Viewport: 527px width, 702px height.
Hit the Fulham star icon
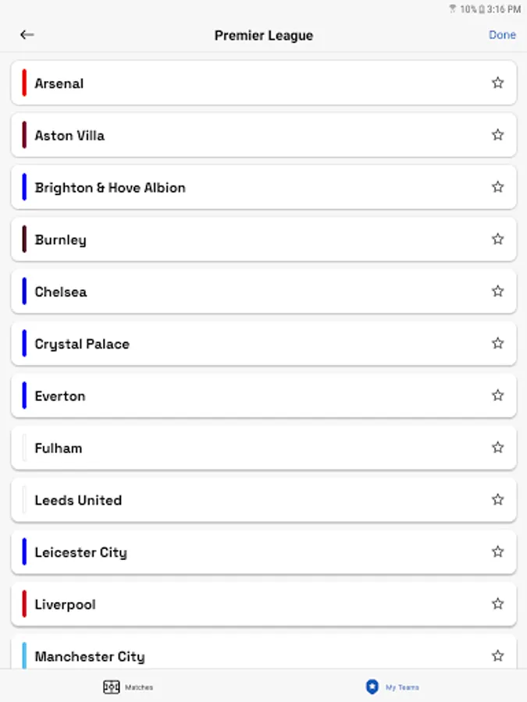(x=497, y=448)
